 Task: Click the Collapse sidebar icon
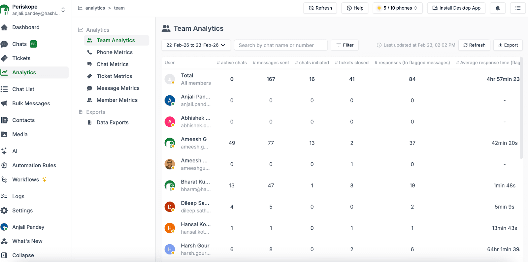pyautogui.click(x=4, y=255)
